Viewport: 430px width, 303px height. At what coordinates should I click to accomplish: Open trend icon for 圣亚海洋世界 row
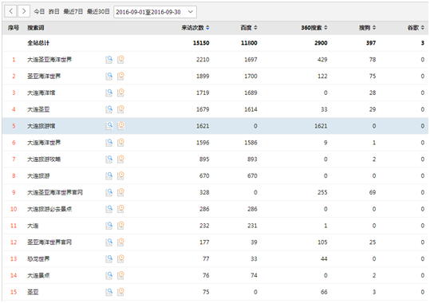click(120, 77)
